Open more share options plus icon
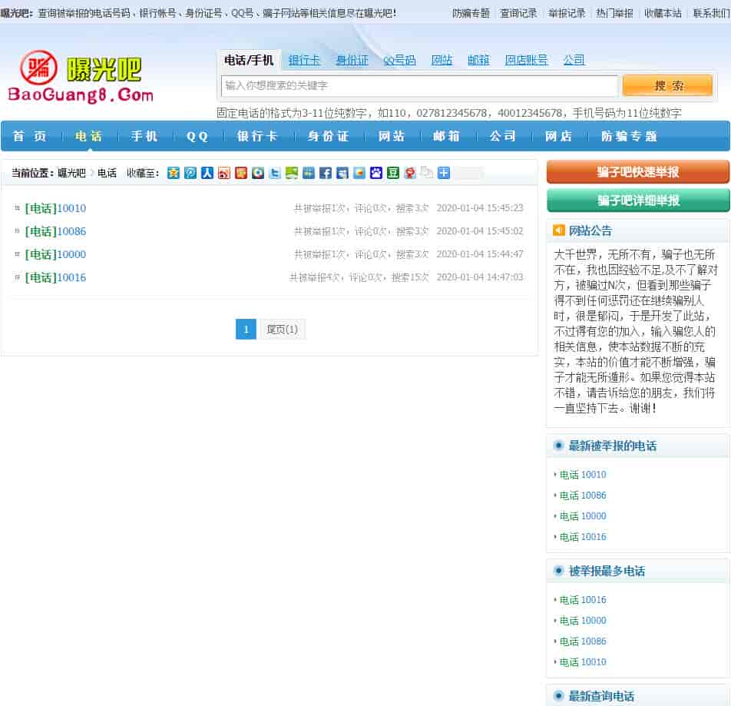731x706 pixels. (x=444, y=173)
